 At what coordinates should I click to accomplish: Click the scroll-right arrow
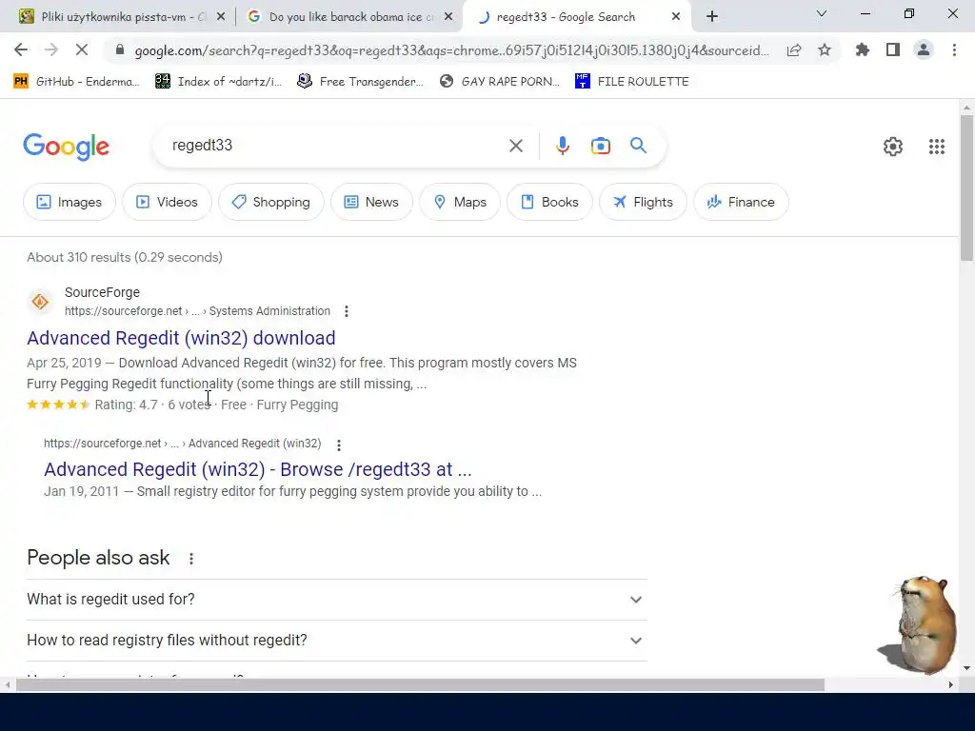tap(951, 685)
